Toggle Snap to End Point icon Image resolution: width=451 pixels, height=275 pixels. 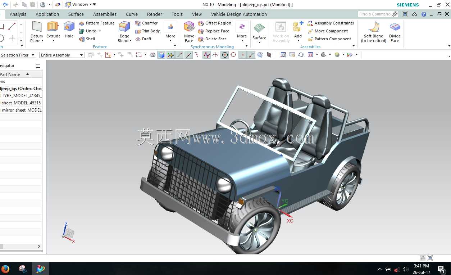coord(179,55)
